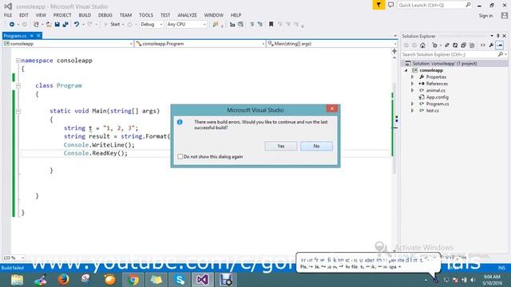Open the WINDOW menu
This screenshot has width=511, height=287.
(x=214, y=15)
